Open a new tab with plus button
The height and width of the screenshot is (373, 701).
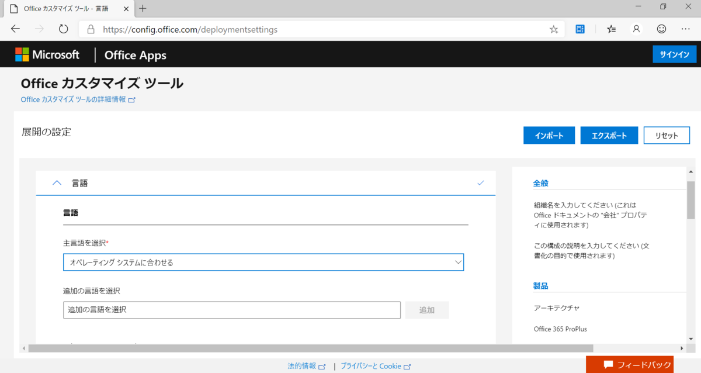click(143, 8)
